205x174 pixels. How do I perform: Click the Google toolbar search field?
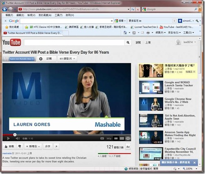(x=65, y=21)
